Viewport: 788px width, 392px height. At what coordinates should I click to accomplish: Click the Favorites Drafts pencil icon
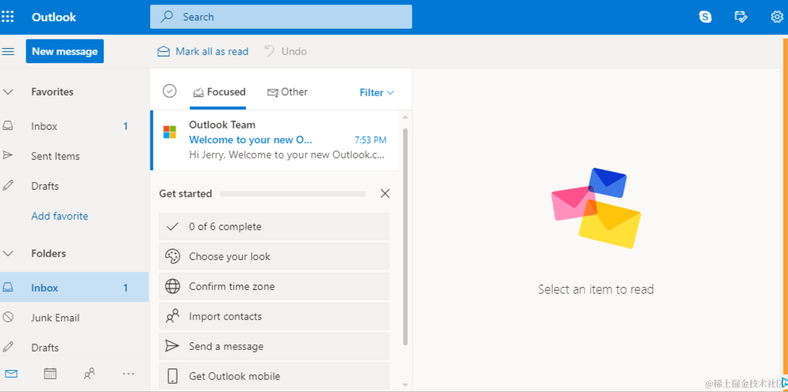pos(8,186)
